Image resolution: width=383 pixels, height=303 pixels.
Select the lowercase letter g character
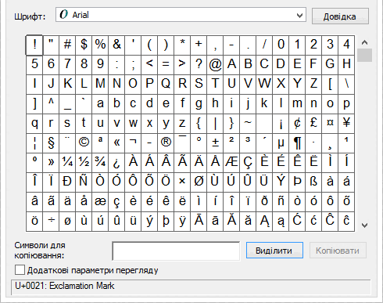click(199, 103)
